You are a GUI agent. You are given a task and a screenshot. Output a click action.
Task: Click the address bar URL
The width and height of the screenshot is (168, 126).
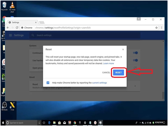[63, 28]
